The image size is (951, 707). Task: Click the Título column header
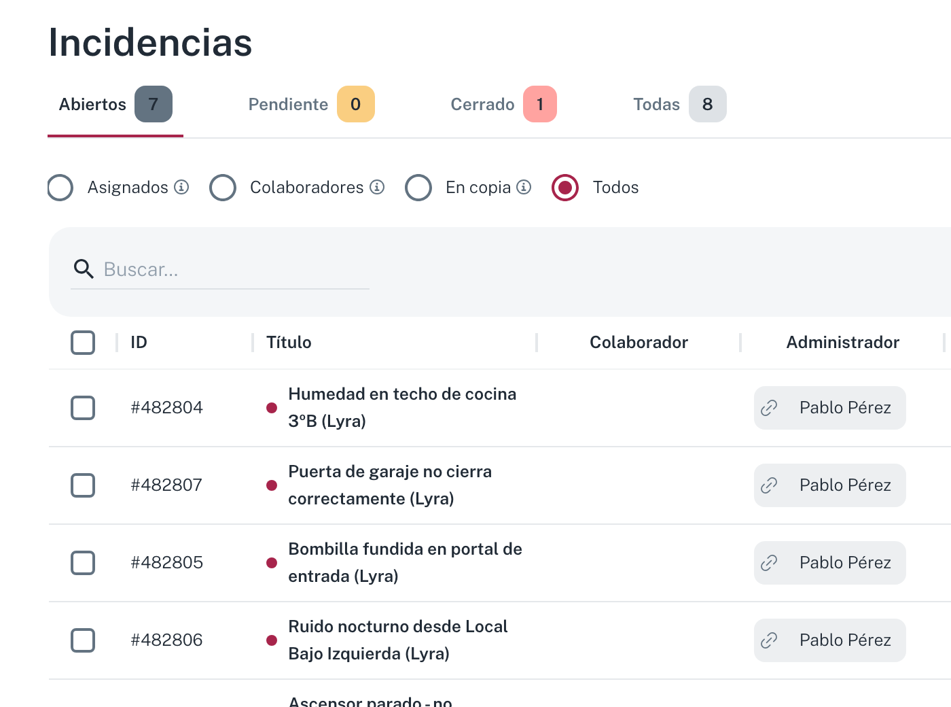pos(289,343)
